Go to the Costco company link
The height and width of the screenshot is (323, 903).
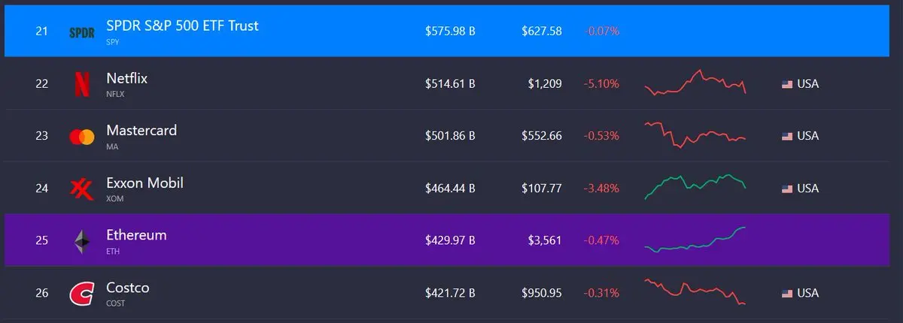tap(127, 288)
